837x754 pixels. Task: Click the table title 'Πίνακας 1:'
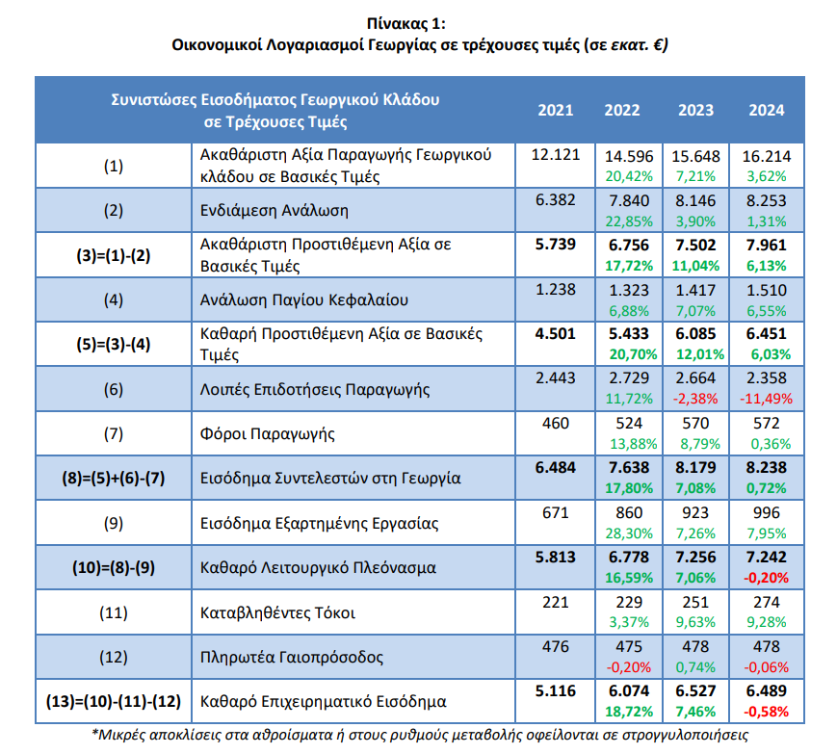419,24
